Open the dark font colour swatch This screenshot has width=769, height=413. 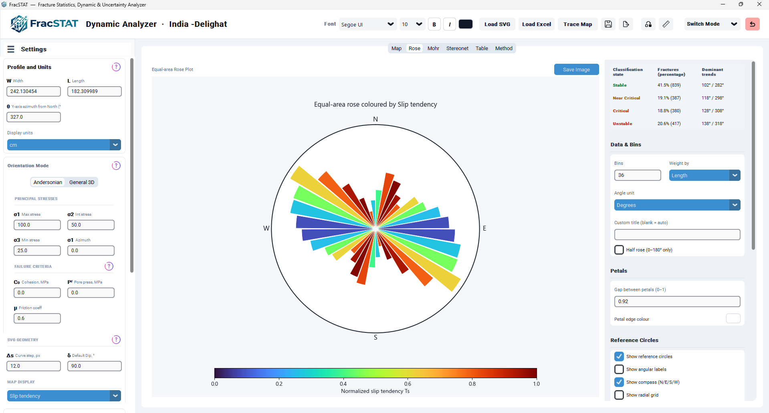(466, 24)
